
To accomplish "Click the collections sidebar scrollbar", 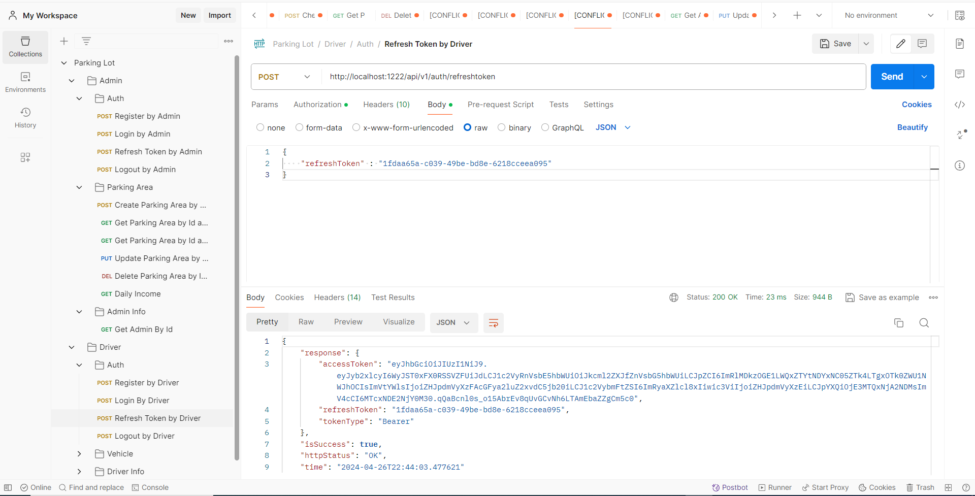I will (237, 258).
